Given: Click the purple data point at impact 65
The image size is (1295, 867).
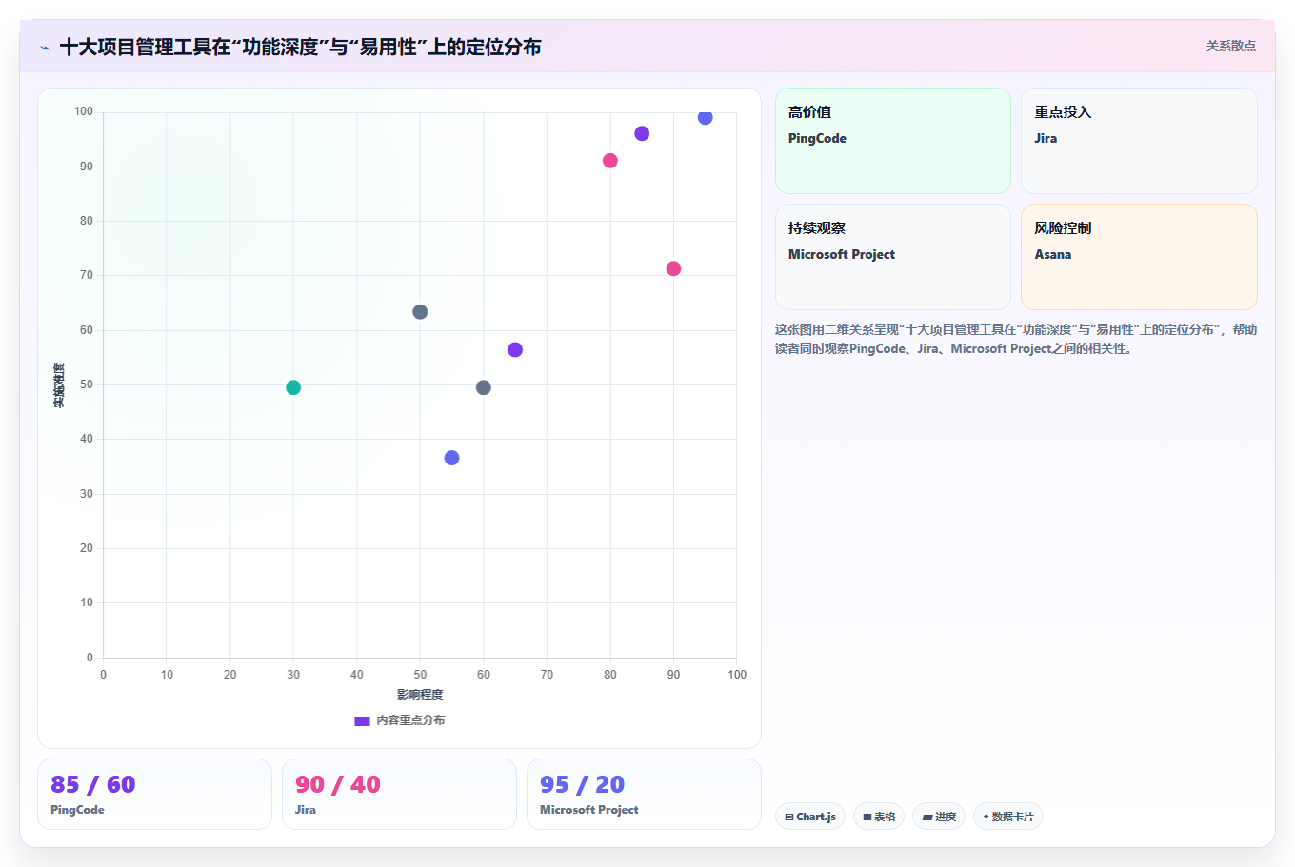Looking at the screenshot, I should [x=515, y=350].
